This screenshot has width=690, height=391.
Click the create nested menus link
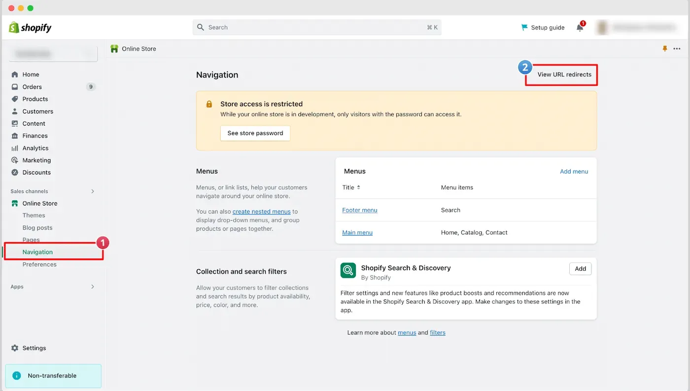pos(262,212)
